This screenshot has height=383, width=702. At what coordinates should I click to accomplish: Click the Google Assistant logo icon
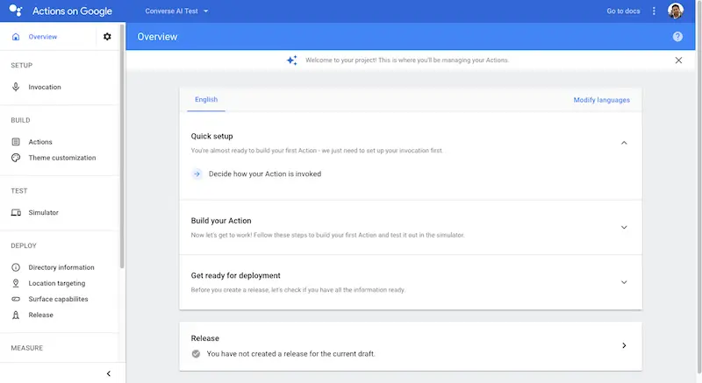pyautogui.click(x=16, y=11)
